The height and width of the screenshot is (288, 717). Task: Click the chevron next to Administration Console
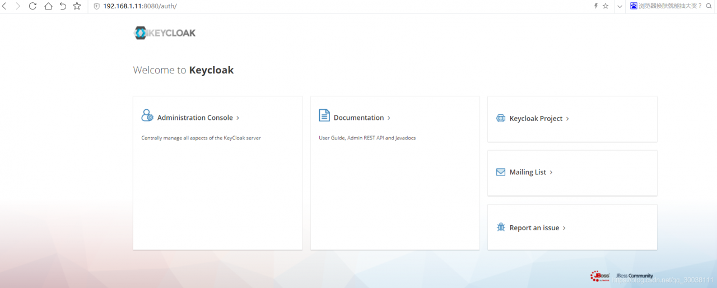[238, 118]
